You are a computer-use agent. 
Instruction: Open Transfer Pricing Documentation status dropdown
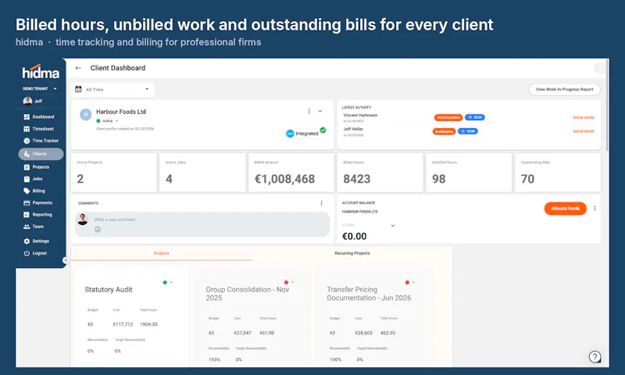pyautogui.click(x=409, y=282)
